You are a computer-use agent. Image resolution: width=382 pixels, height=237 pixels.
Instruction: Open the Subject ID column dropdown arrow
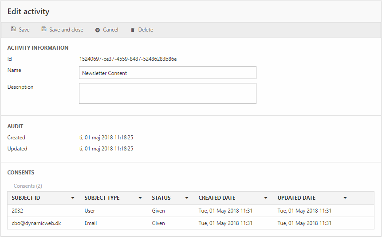coord(73,198)
